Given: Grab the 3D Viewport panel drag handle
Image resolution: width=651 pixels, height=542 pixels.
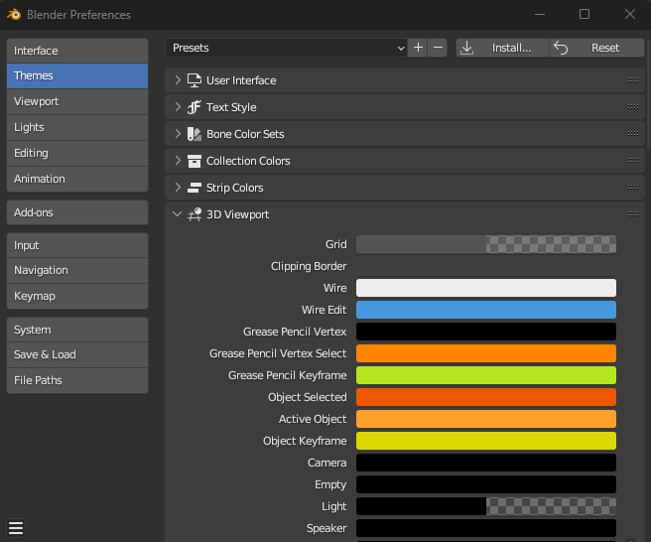Looking at the screenshot, I should 633,214.
